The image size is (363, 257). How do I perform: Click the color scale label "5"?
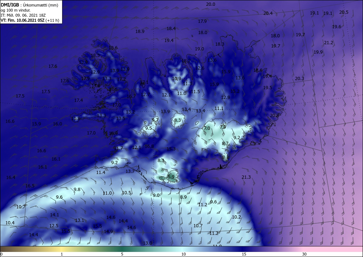tap(122, 254)
